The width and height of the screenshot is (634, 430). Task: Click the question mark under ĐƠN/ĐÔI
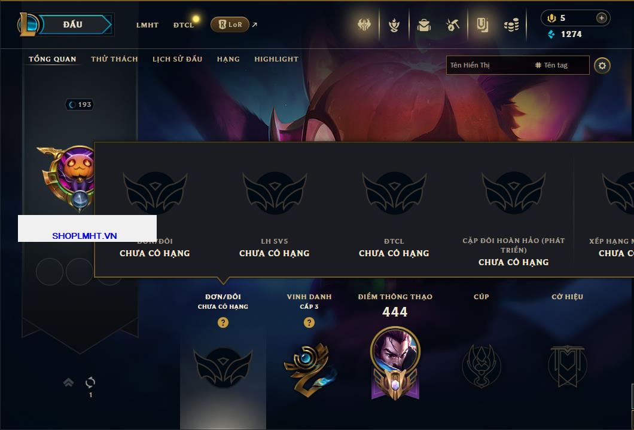(x=222, y=322)
